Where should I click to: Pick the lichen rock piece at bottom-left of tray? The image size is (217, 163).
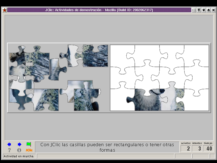coord(45,101)
